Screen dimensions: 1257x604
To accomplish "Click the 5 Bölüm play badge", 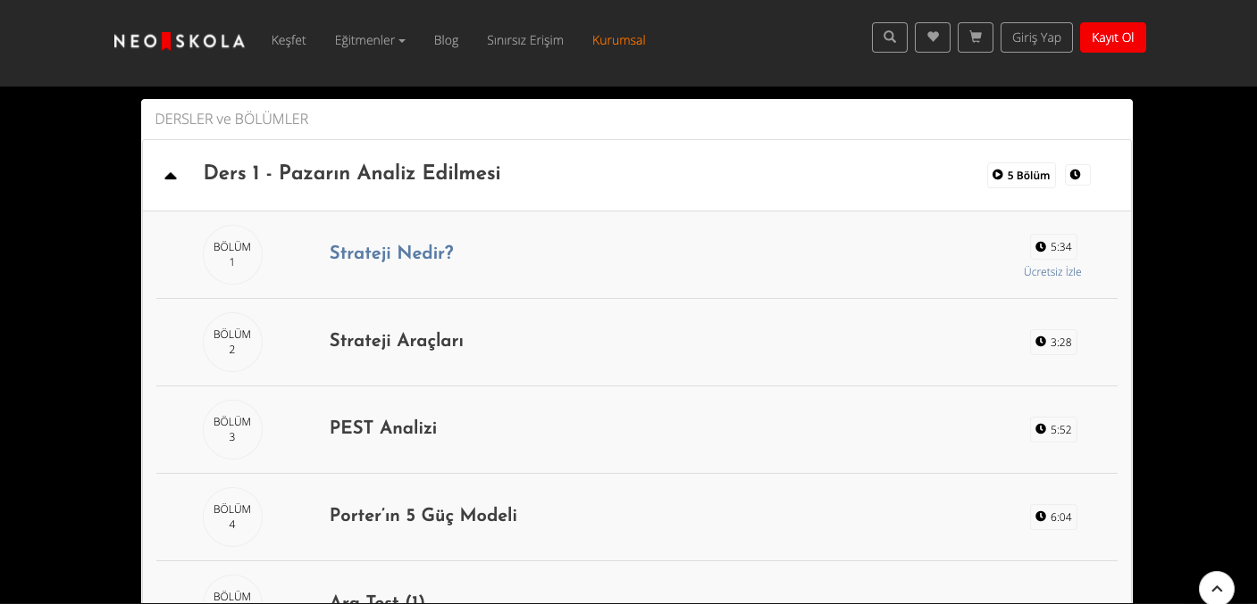I will tap(1020, 176).
